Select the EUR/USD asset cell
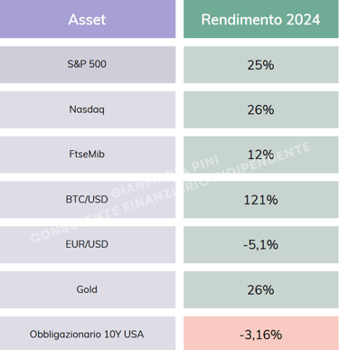 [88, 244]
